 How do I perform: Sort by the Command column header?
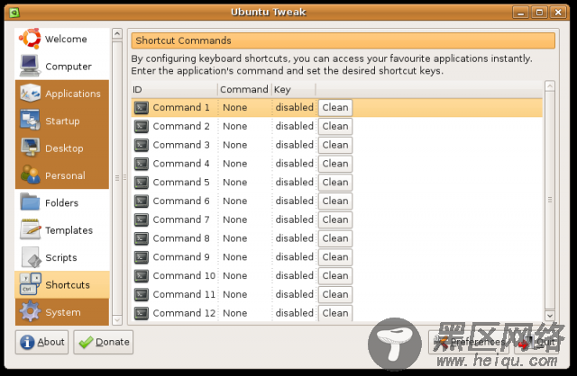coord(244,90)
